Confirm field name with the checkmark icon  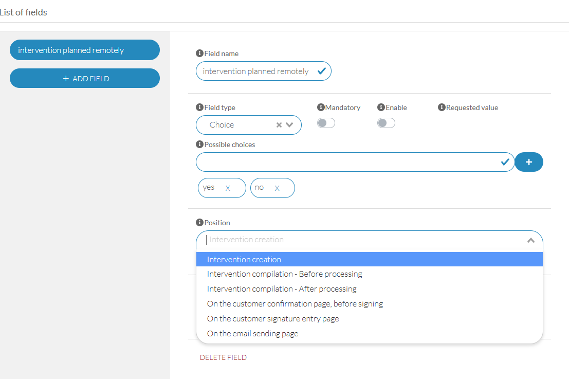(322, 71)
